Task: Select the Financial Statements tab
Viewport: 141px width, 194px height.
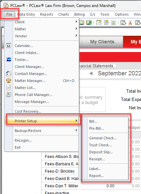Action: click(96, 66)
